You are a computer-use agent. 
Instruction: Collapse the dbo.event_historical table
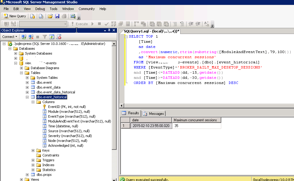pyautogui.click(x=27, y=97)
